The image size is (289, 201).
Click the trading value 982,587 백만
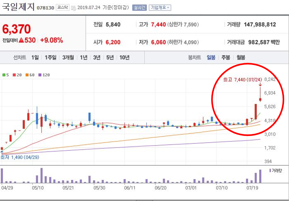(x=264, y=42)
